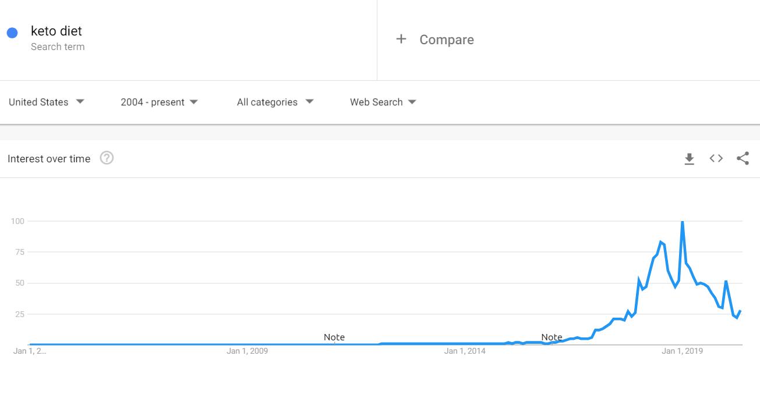The image size is (760, 402).
Task: Edit the keto diet search term
Action: [x=56, y=31]
